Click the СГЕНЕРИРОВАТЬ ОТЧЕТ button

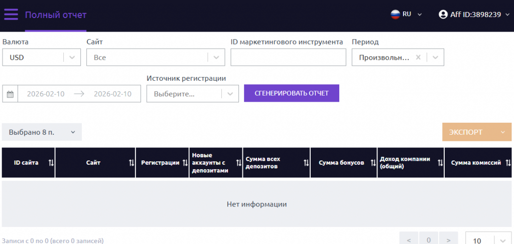click(x=291, y=93)
